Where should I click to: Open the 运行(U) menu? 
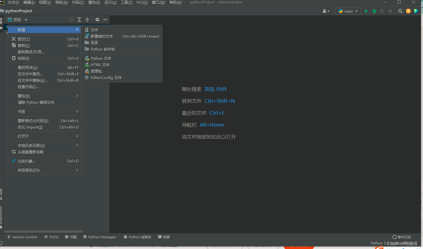tap(111, 2)
